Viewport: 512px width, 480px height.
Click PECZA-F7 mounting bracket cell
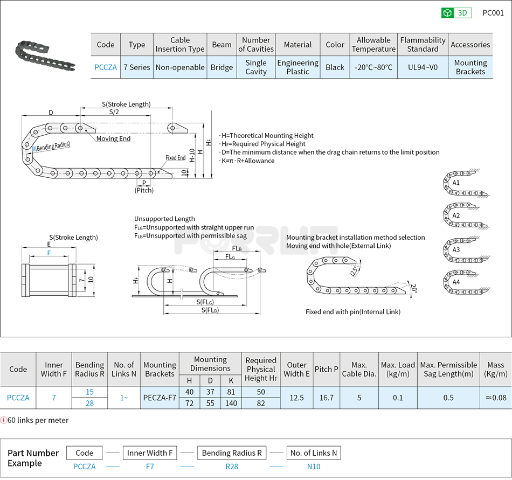point(160,398)
